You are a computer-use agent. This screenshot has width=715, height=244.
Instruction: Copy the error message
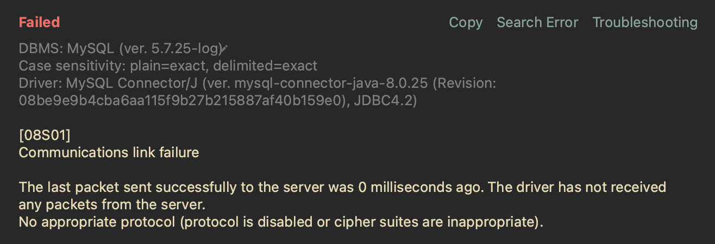coord(466,22)
